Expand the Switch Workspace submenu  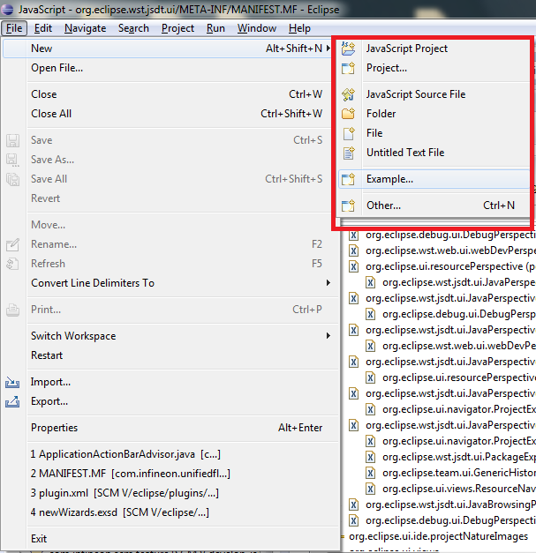(328, 336)
